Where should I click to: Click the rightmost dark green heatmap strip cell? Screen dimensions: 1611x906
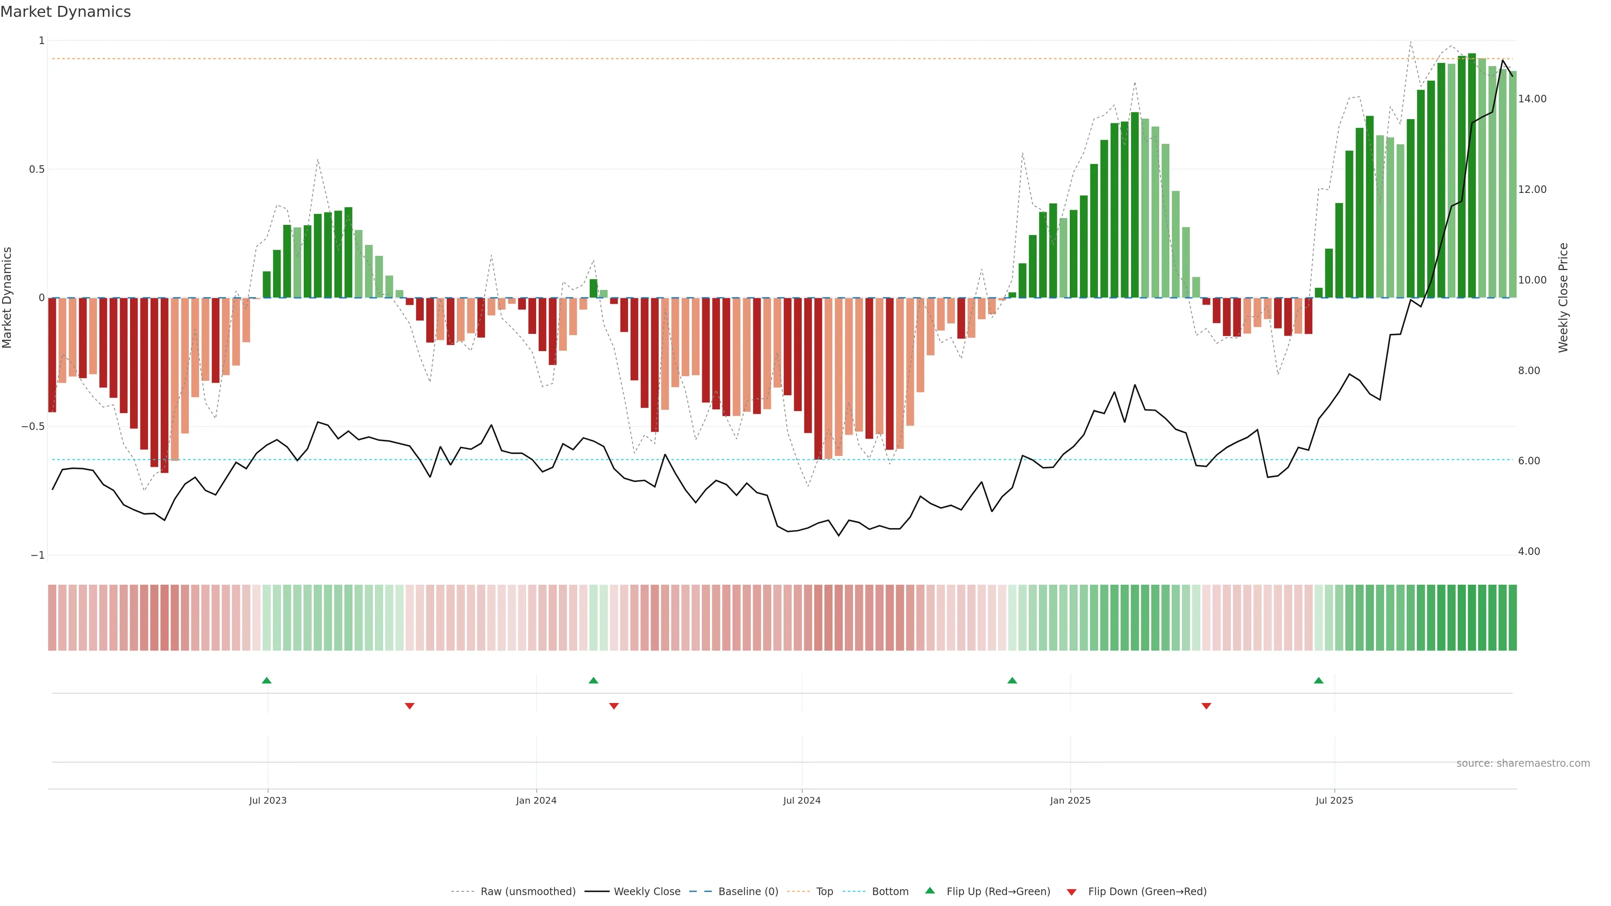(x=1512, y=618)
